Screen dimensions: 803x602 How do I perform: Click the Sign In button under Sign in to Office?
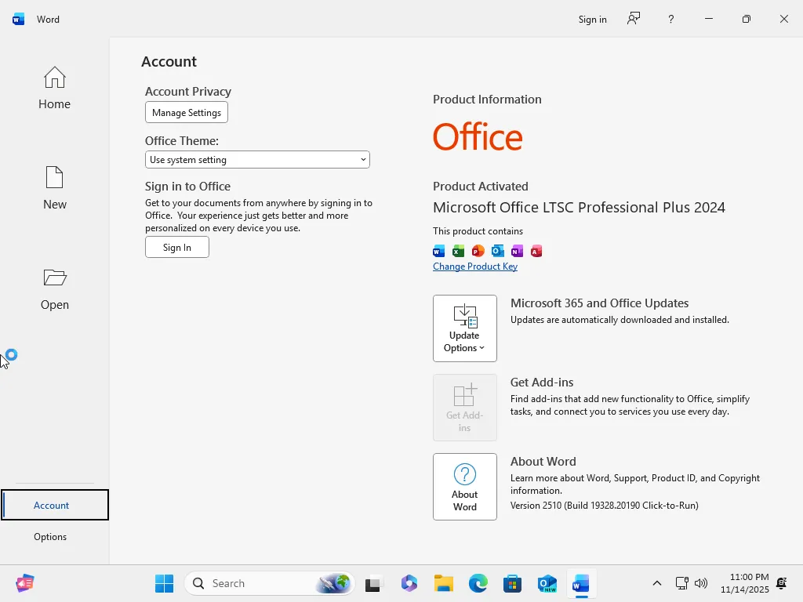[176, 247]
